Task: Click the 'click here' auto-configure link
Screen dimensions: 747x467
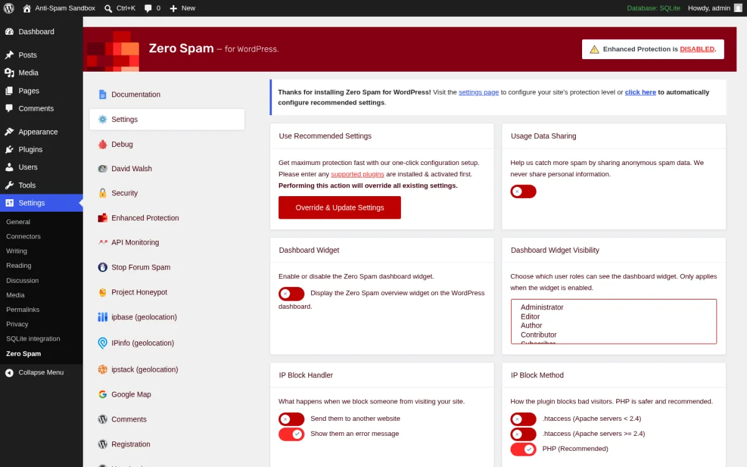Action: pyautogui.click(x=641, y=92)
